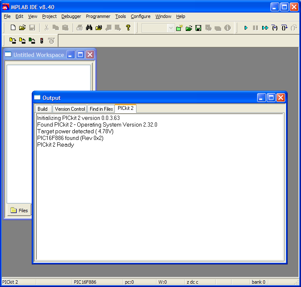Screen dimensions: 301x287
Task: Click the Animate double-arrow button
Action: tap(265, 28)
